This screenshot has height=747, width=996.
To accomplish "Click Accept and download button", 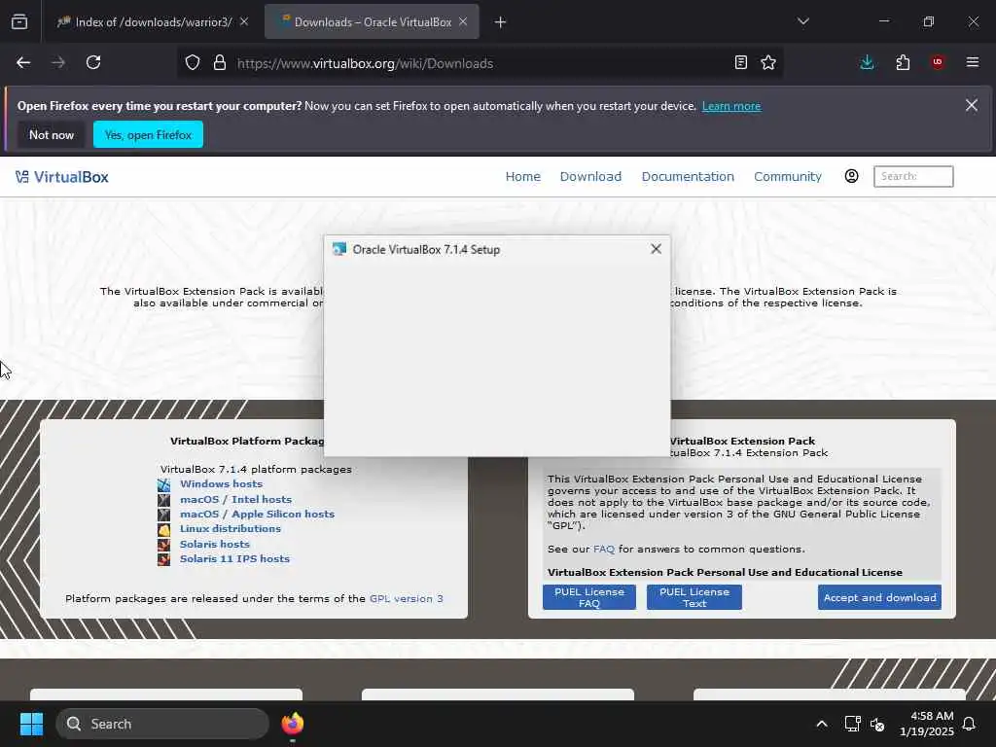I will (879, 597).
